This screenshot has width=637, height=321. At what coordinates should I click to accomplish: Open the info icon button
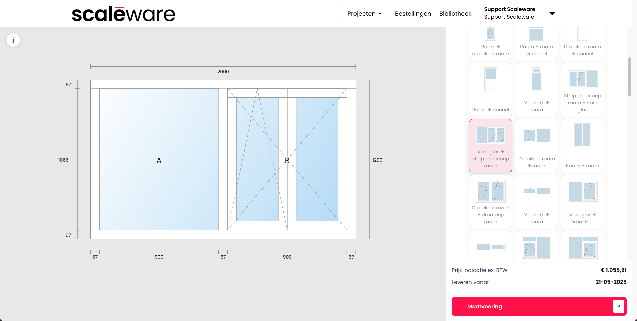pos(13,40)
